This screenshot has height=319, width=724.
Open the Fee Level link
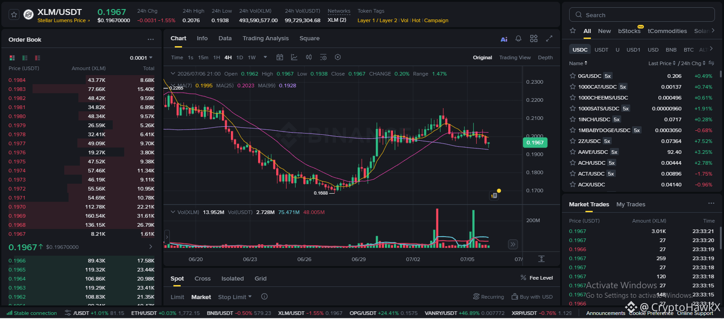(x=537, y=278)
